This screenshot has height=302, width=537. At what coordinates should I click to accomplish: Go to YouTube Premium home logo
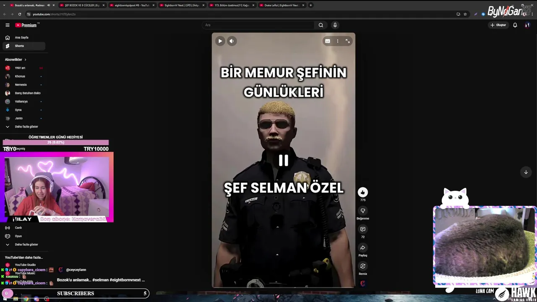tap(27, 25)
